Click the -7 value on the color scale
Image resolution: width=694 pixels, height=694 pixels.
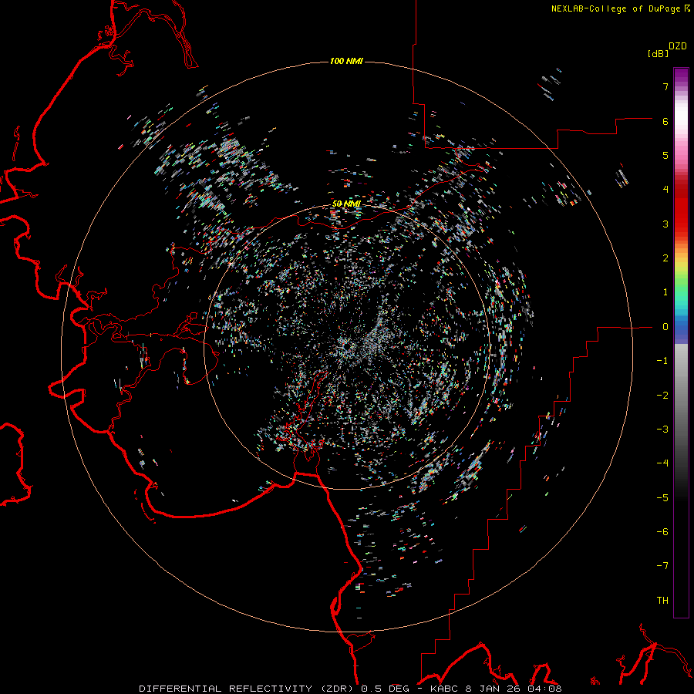point(662,566)
